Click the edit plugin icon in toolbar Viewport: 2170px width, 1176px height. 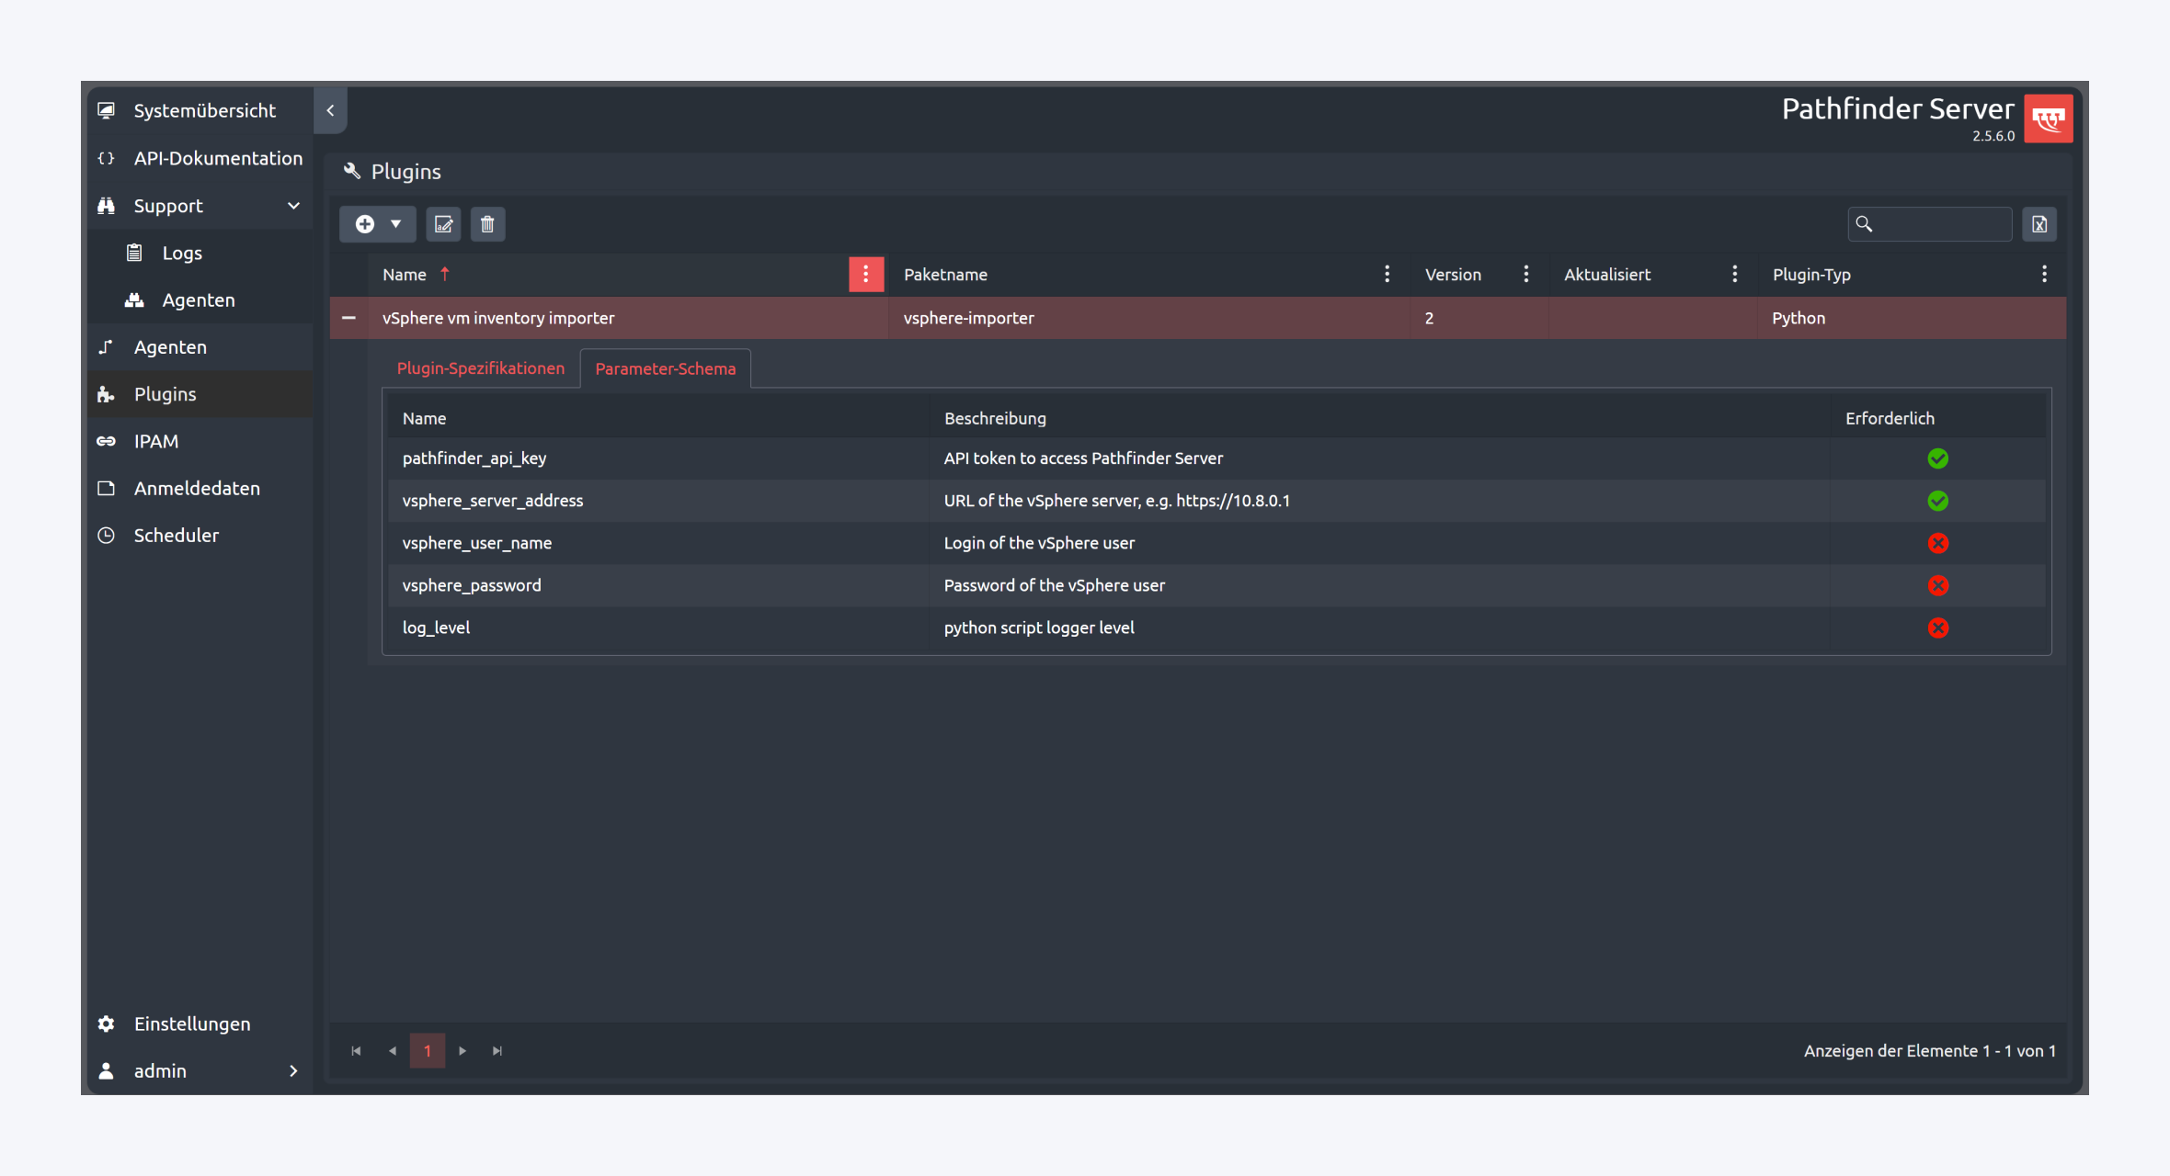point(443,224)
